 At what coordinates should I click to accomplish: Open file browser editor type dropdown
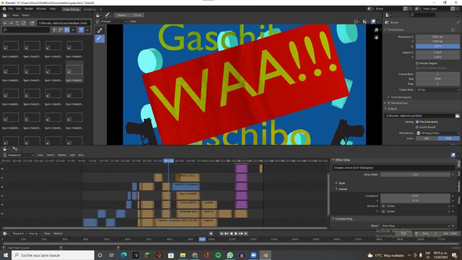(6, 15)
